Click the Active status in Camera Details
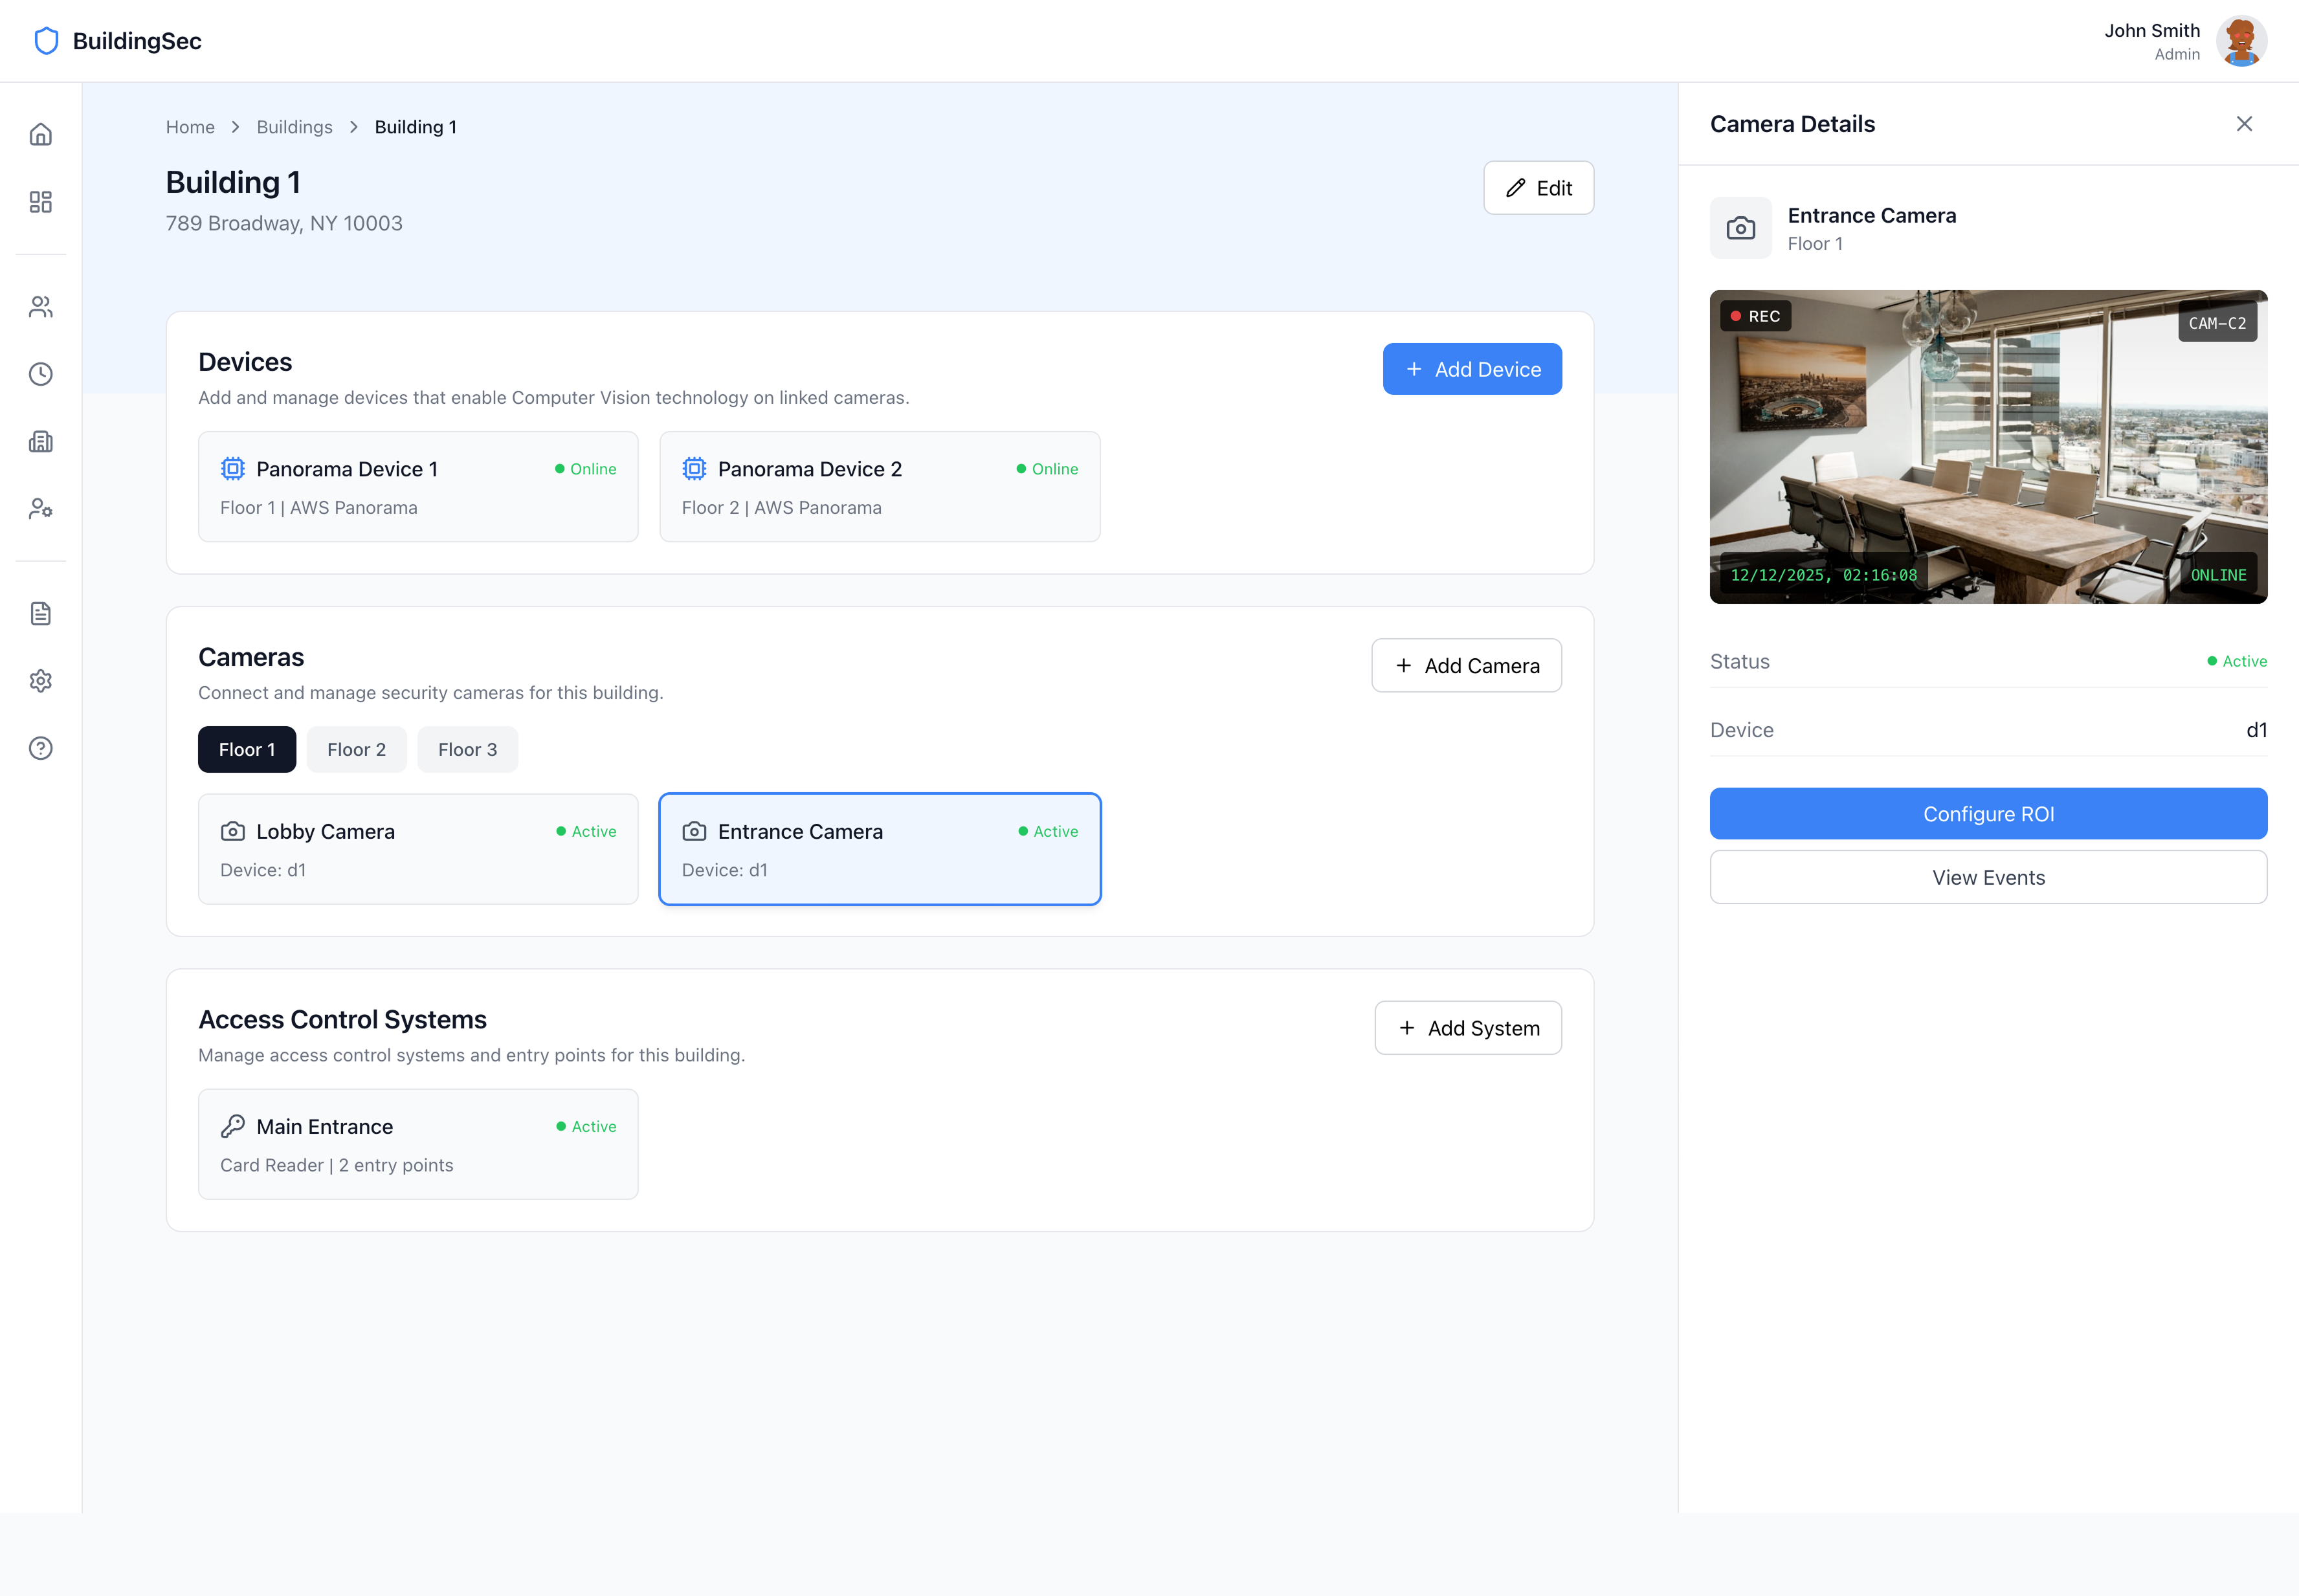Viewport: 2299px width, 1596px height. tap(2237, 661)
